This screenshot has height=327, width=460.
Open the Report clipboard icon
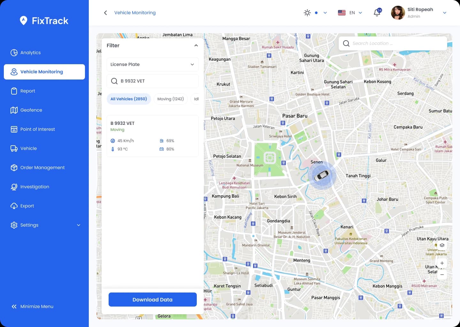[x=14, y=91]
